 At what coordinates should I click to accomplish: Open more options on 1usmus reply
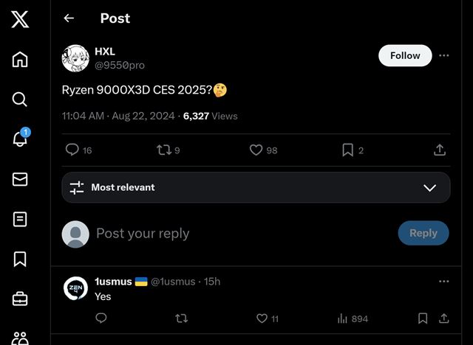point(443,282)
